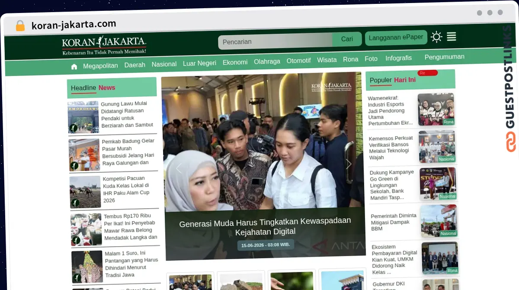The width and height of the screenshot is (519, 290).
Task: Open the Luar Negeri section
Action: tap(199, 63)
